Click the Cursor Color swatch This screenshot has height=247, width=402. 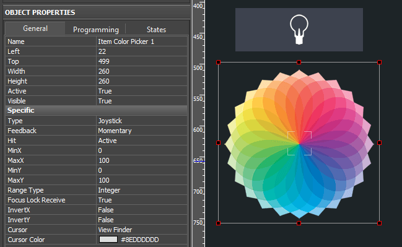click(x=108, y=240)
